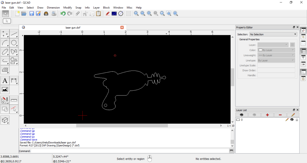The width and height of the screenshot is (307, 163).
Task: Close the laser gun.dxf tab
Action: (122, 27)
